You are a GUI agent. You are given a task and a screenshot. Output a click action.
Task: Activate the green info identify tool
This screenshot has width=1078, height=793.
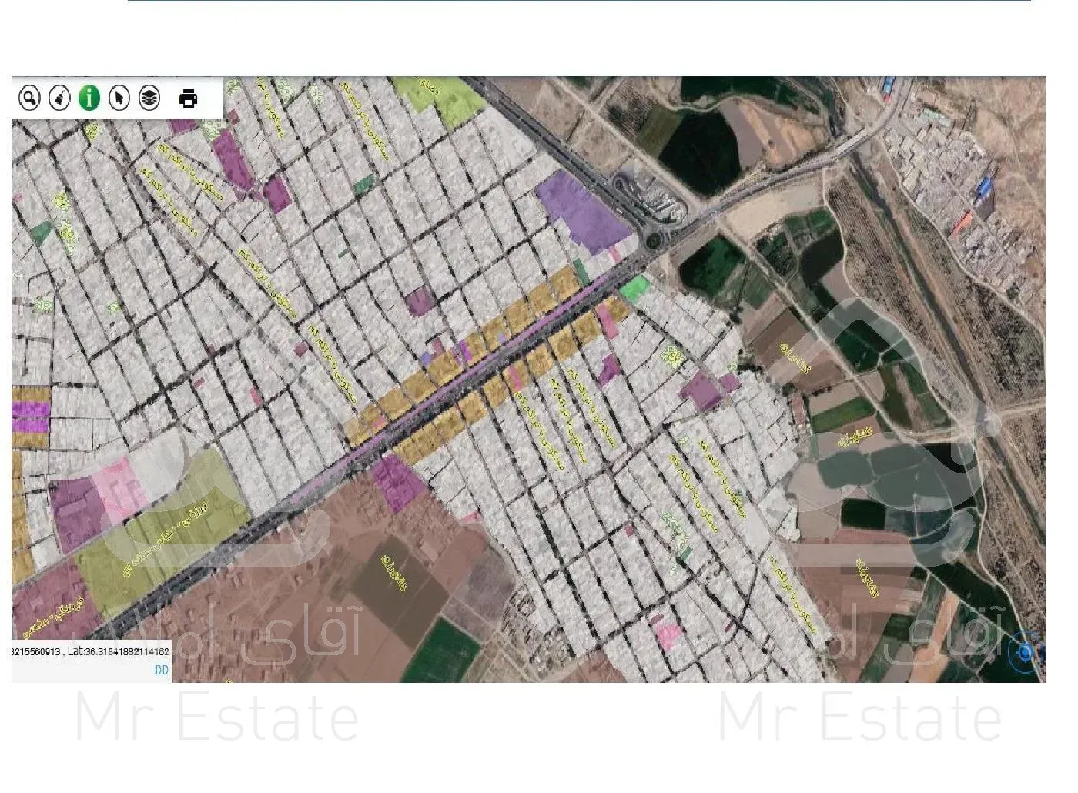click(89, 98)
